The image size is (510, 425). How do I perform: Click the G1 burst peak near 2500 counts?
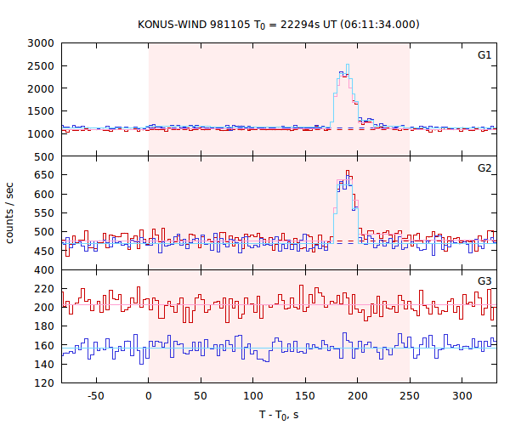[x=348, y=65]
